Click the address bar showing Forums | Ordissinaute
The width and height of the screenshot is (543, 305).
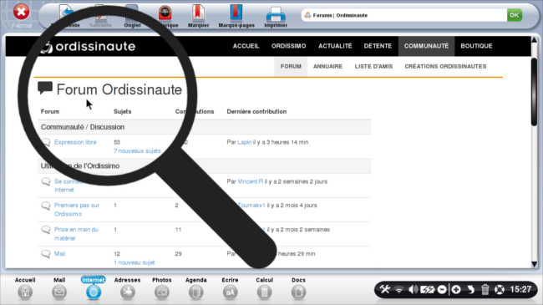(403, 15)
